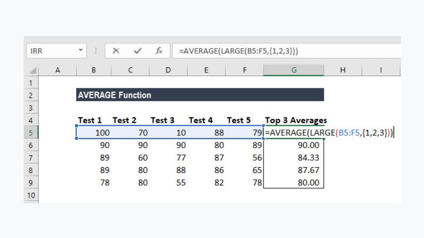The height and width of the screenshot is (238, 424).
Task: Click the Enter checkmark formula bar icon
Action: pos(138,51)
